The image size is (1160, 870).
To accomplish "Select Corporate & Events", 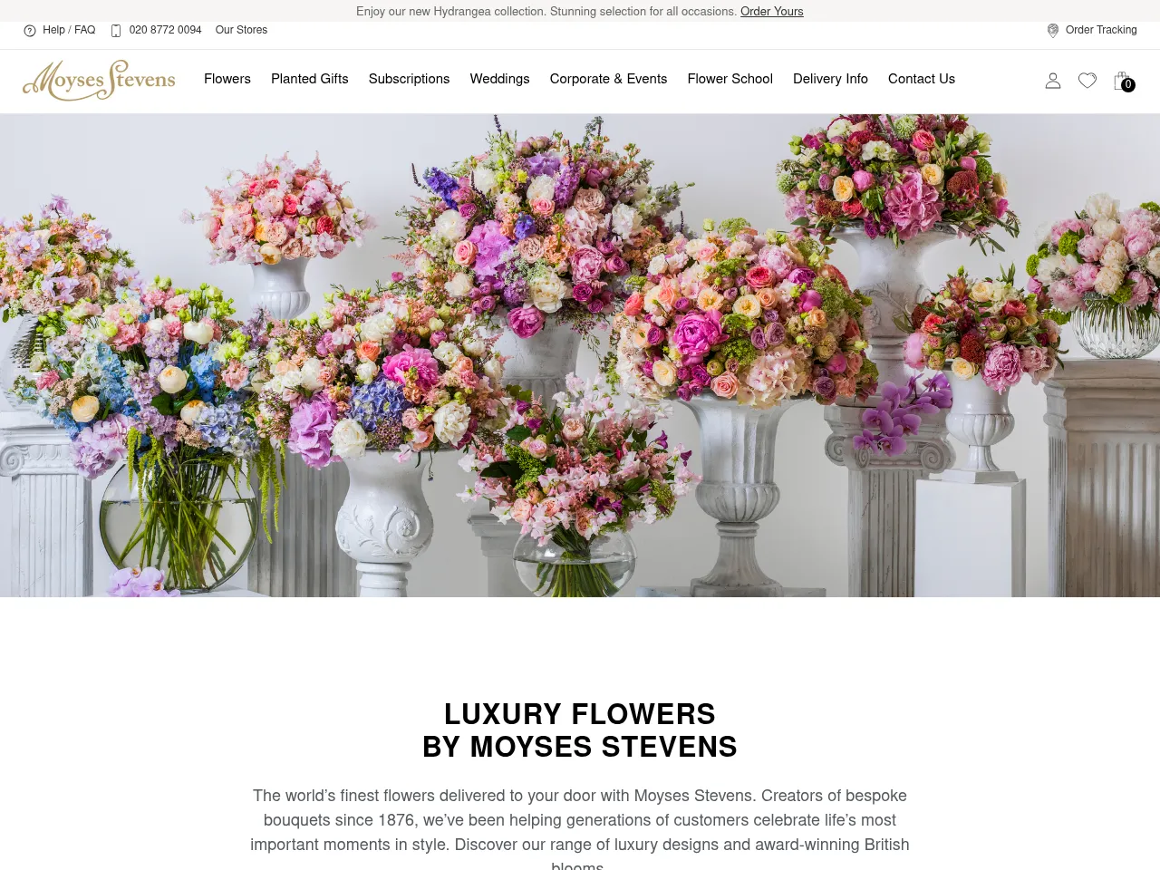I will (x=608, y=79).
